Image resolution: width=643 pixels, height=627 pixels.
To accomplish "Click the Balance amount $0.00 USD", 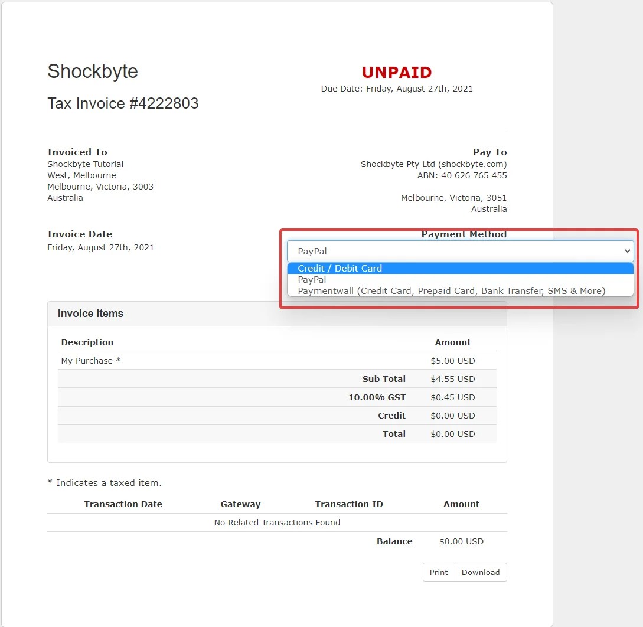I will click(461, 541).
